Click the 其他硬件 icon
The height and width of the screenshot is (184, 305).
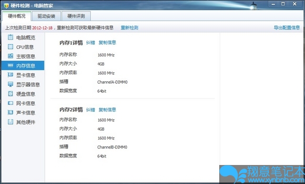tap(10, 122)
